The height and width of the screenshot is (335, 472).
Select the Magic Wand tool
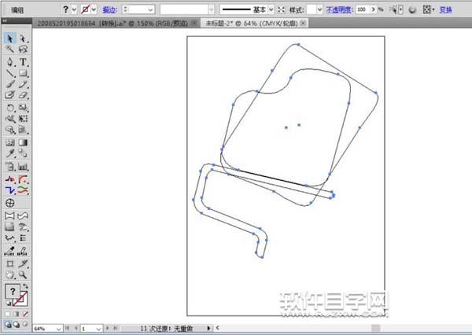click(10, 49)
